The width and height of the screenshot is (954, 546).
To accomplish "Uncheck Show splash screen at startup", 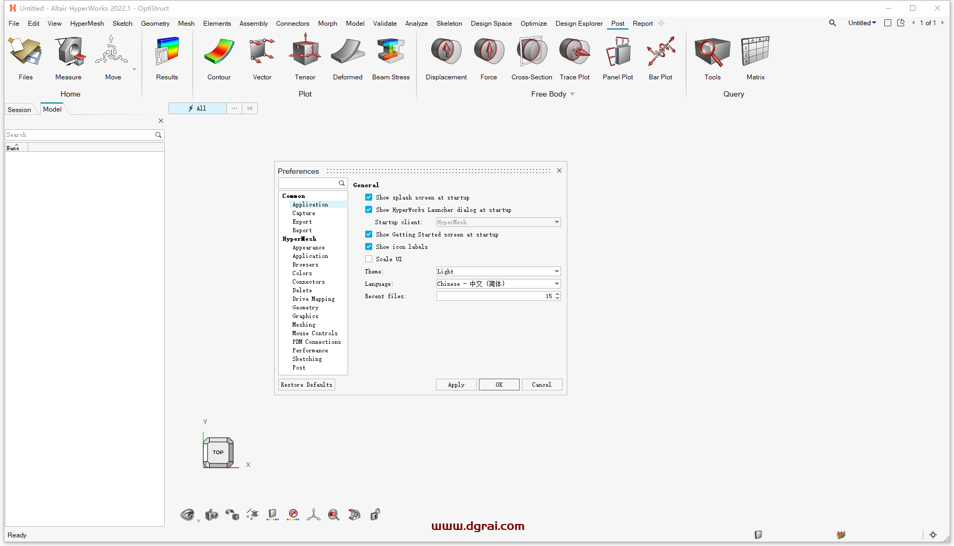I will 368,197.
